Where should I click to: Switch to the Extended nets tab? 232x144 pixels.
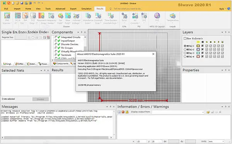(x=32, y=64)
